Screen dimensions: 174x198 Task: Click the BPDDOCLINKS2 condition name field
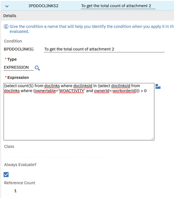[19, 49]
